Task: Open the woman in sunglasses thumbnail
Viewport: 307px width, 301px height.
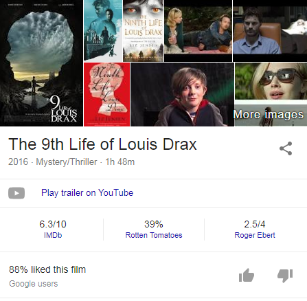Action: pos(271,81)
